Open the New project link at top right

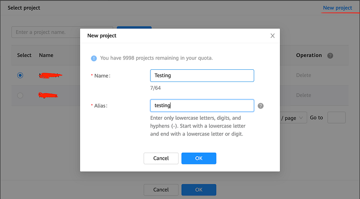coord(337,8)
